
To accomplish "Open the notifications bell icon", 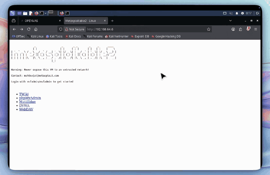I will [x=237, y=13].
